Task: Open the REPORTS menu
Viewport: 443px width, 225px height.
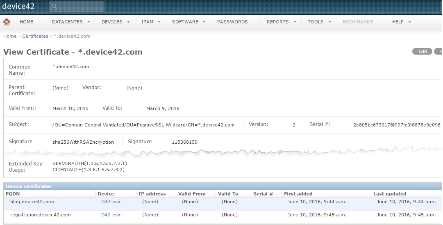Action: [277, 22]
